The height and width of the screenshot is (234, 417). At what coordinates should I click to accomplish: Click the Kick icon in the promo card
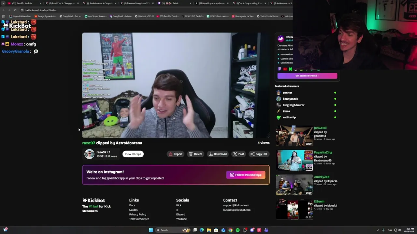pos(291,69)
